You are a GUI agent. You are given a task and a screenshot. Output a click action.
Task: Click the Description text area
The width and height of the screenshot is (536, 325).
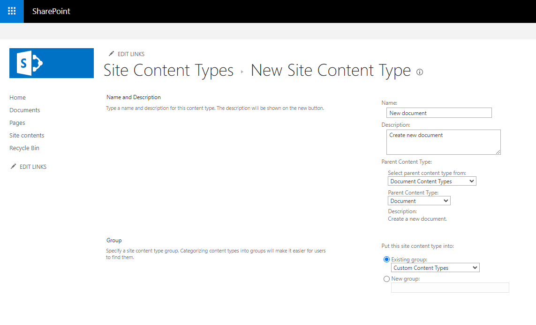pos(443,142)
